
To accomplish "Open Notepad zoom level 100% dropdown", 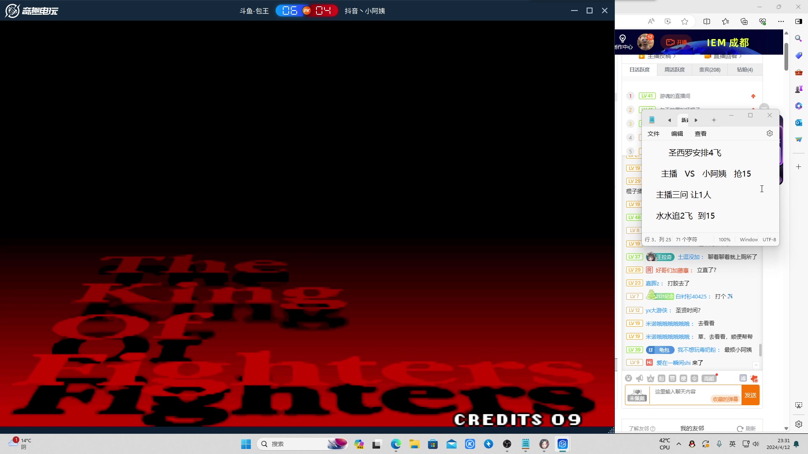I will tap(724, 240).
